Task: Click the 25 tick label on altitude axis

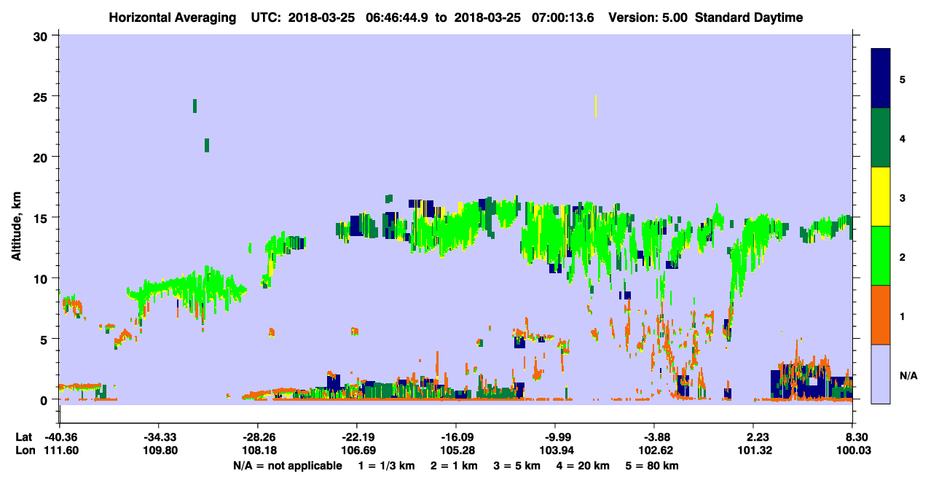Action: 42,96
